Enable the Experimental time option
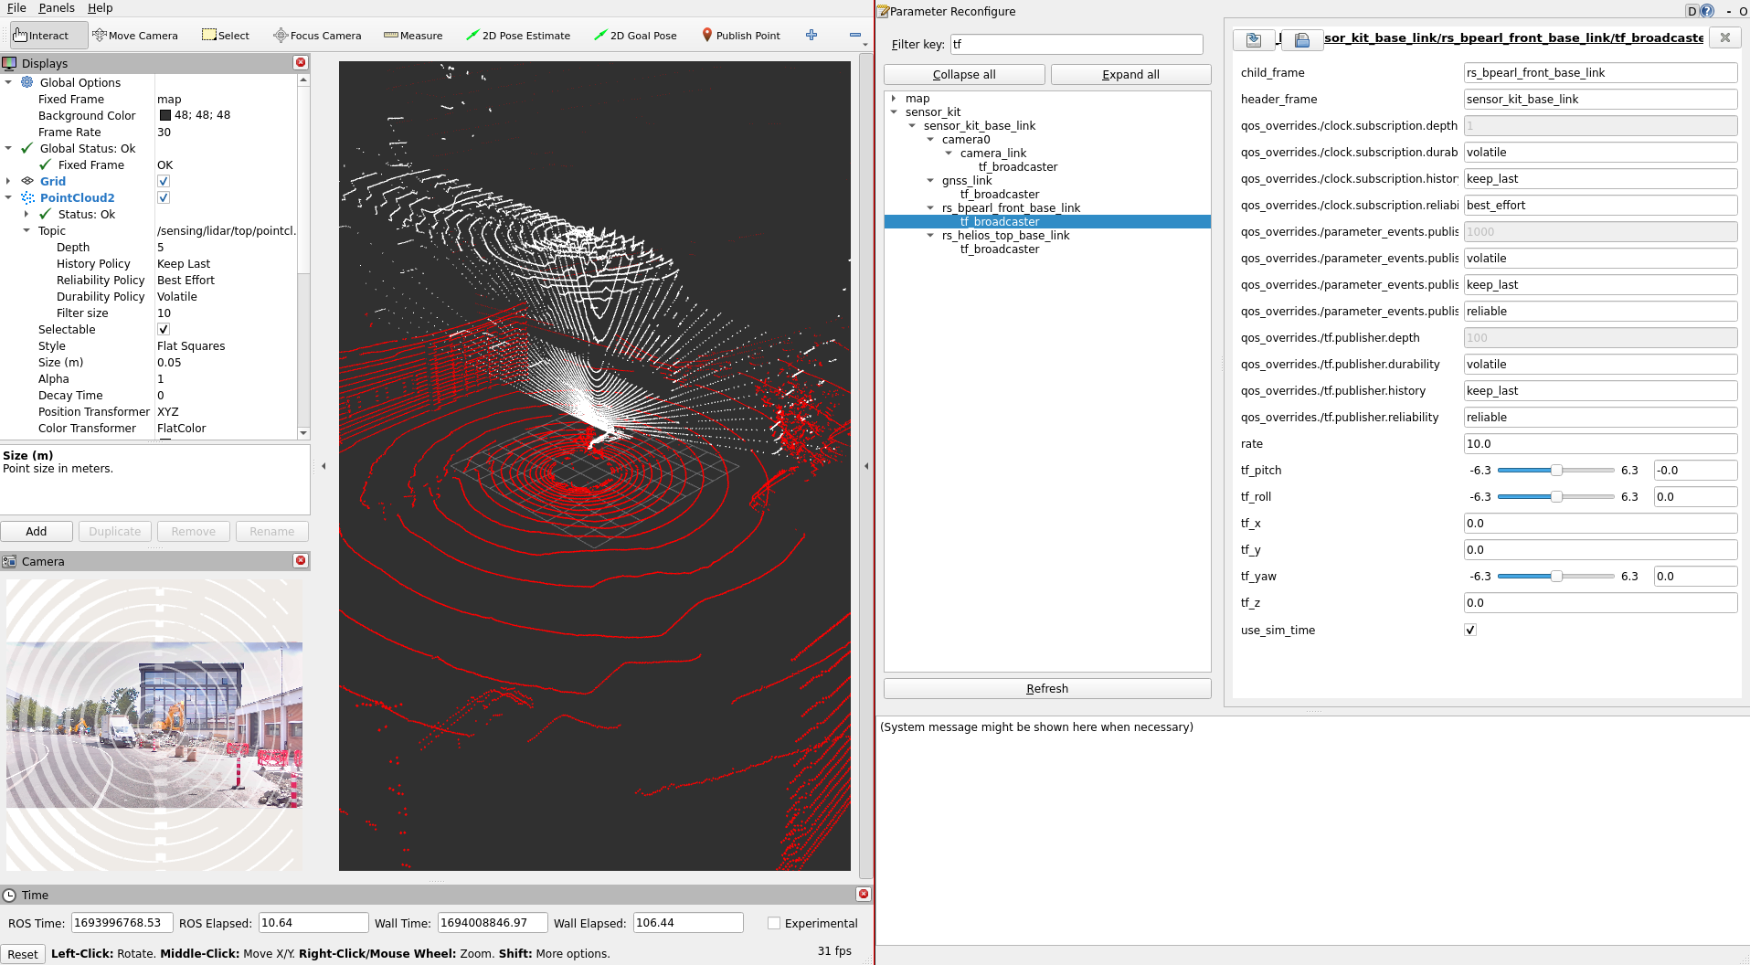 pos(774,923)
